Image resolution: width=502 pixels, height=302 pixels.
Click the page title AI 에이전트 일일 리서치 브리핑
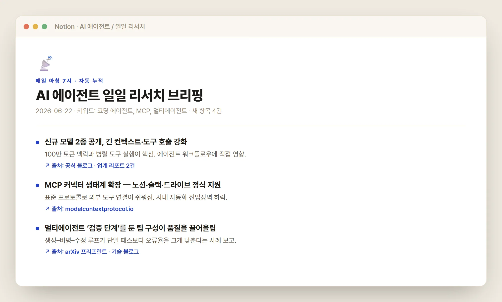(x=119, y=95)
